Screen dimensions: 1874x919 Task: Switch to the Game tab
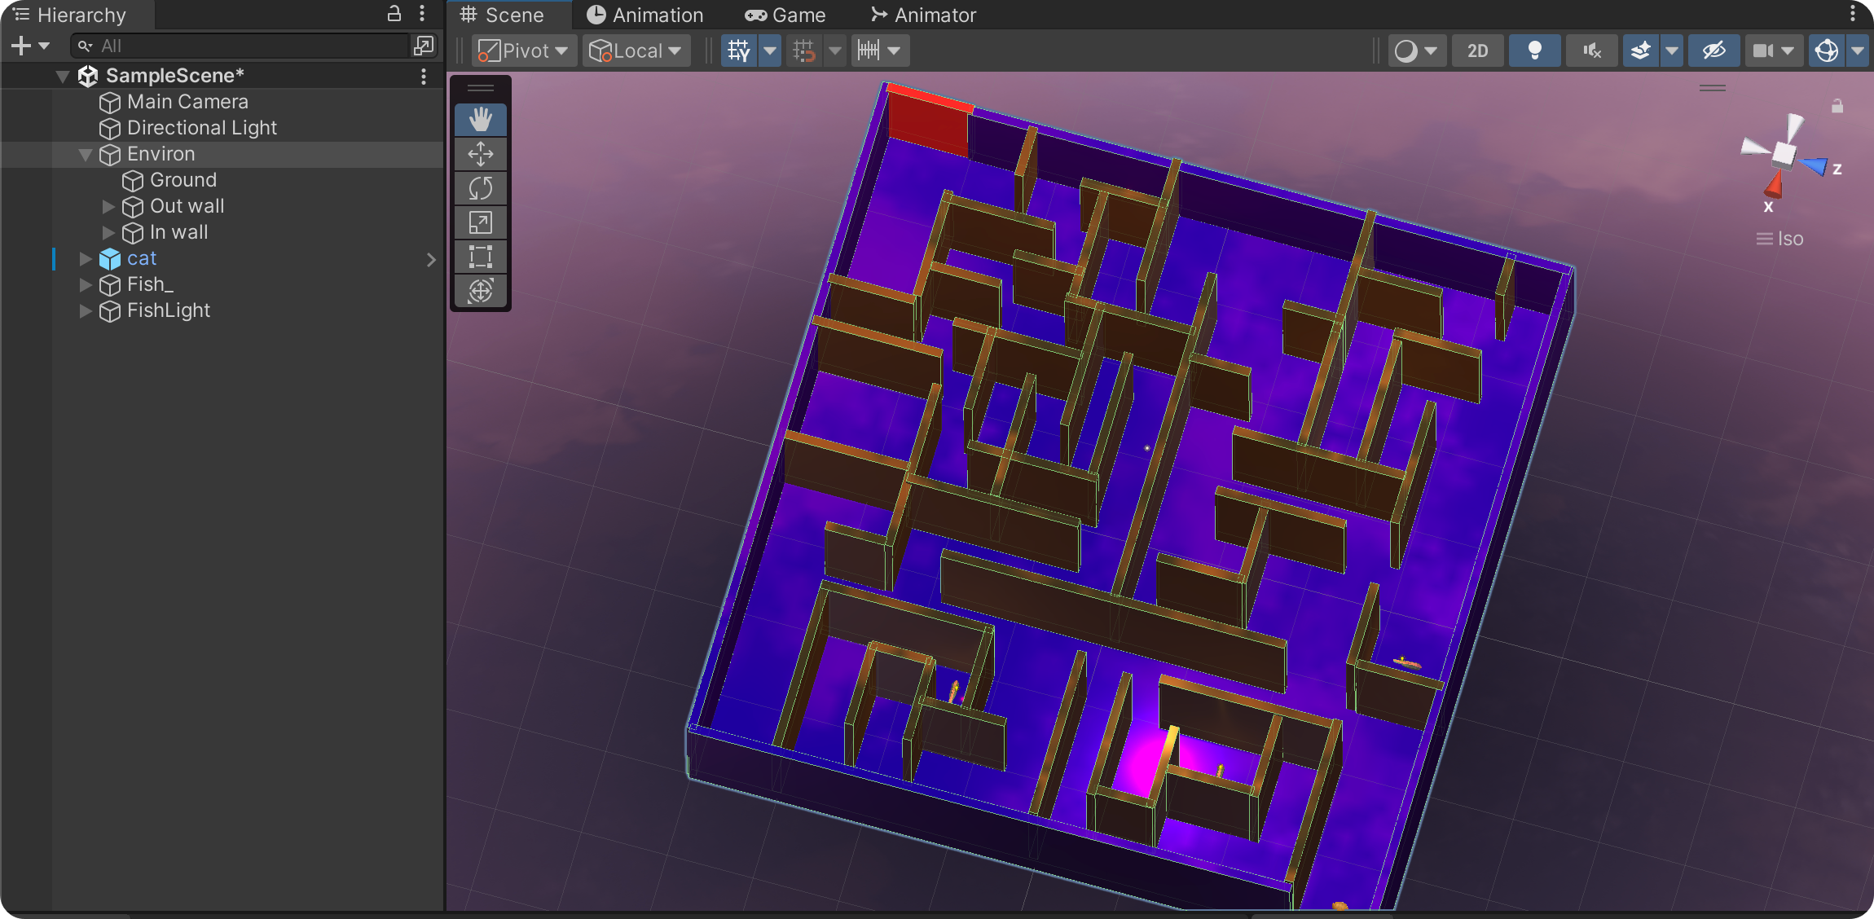(785, 15)
